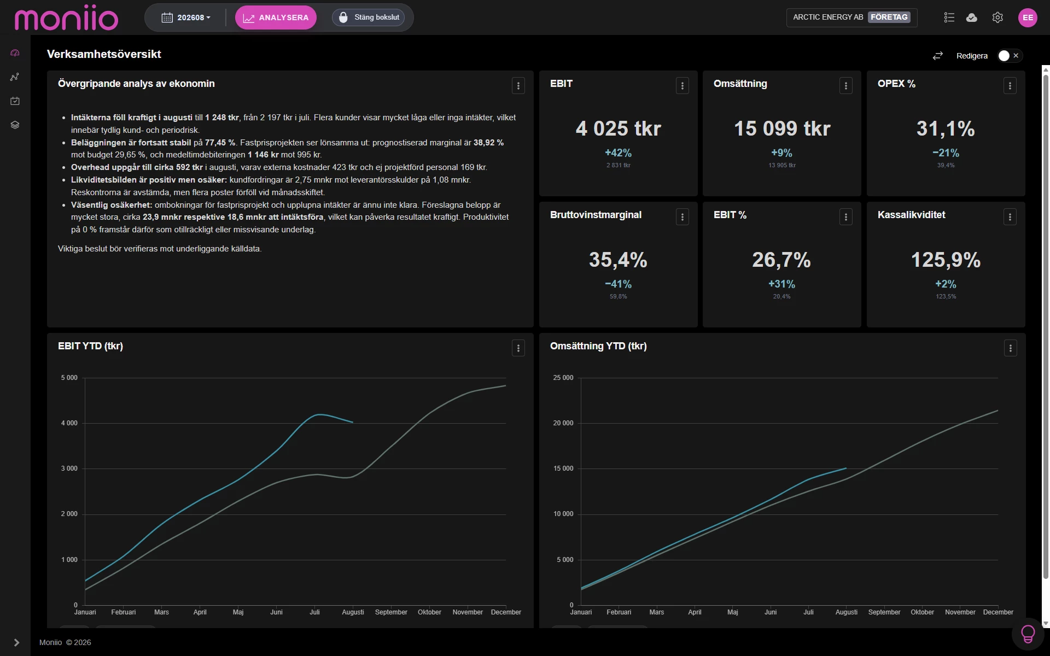Open the 202608 period dropdown

(186, 17)
